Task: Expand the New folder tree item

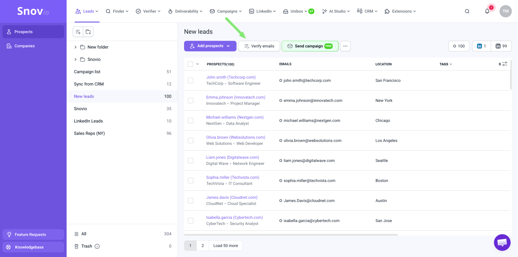Action: 76,47
